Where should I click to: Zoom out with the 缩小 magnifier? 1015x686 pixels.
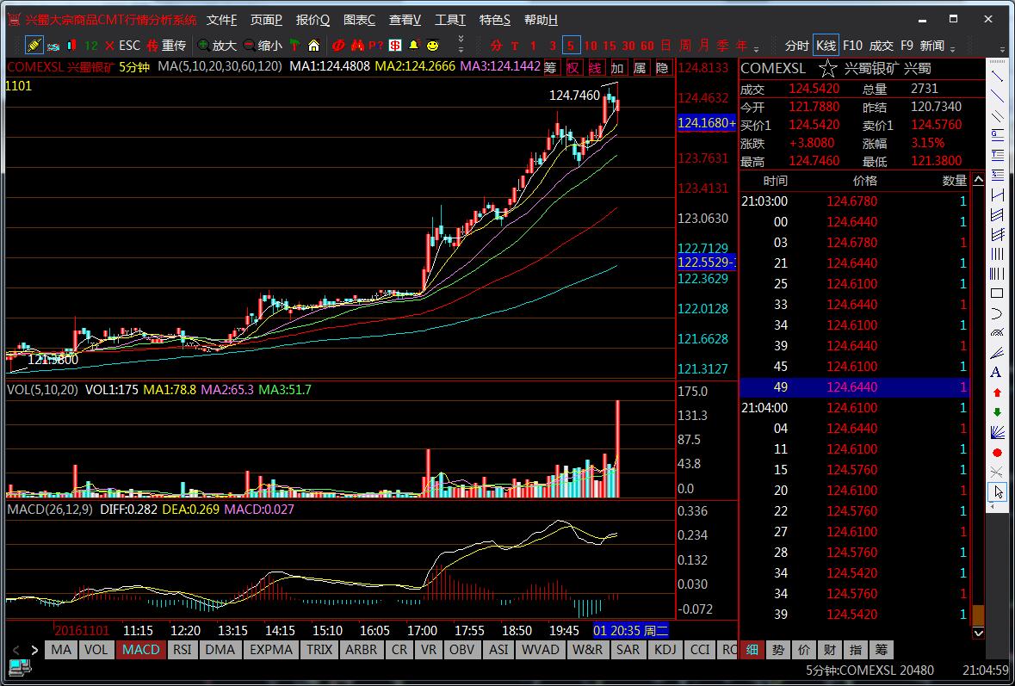coord(263,46)
